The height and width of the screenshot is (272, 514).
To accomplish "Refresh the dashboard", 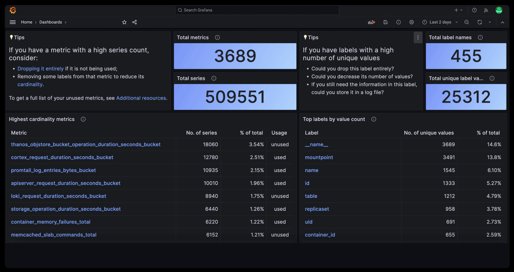I will tap(480, 22).
